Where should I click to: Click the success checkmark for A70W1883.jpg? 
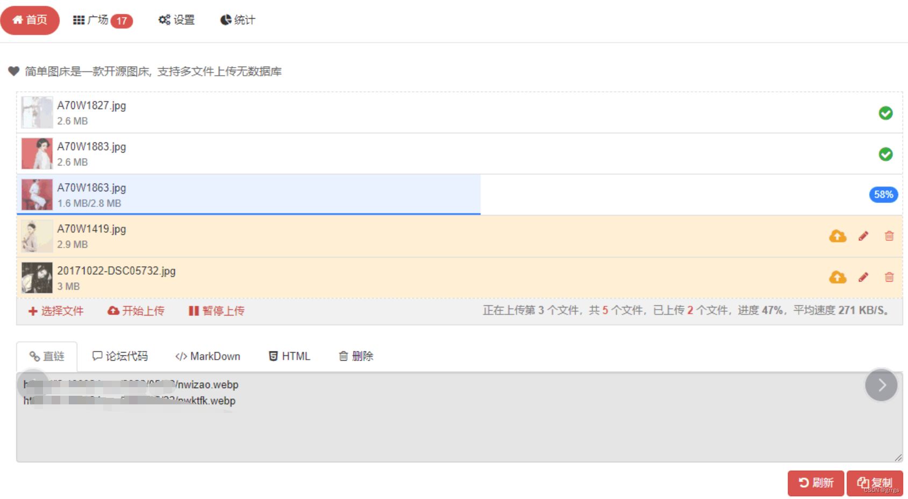[884, 154]
